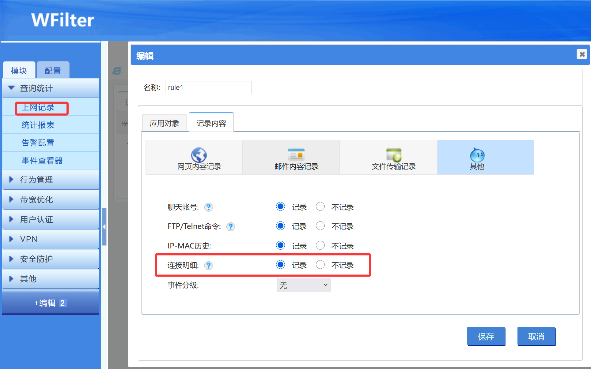Viewport: 591px width, 369px height.
Task: Open the 邮件内容记录 mail icon tab
Action: coord(291,157)
